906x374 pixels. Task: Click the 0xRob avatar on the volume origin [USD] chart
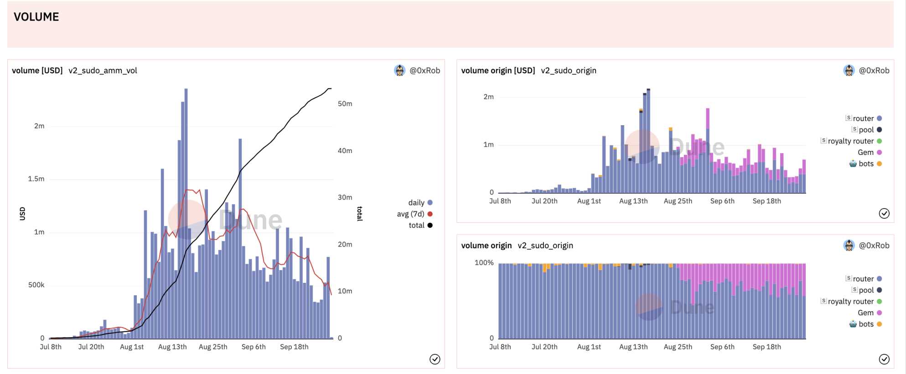click(x=849, y=70)
